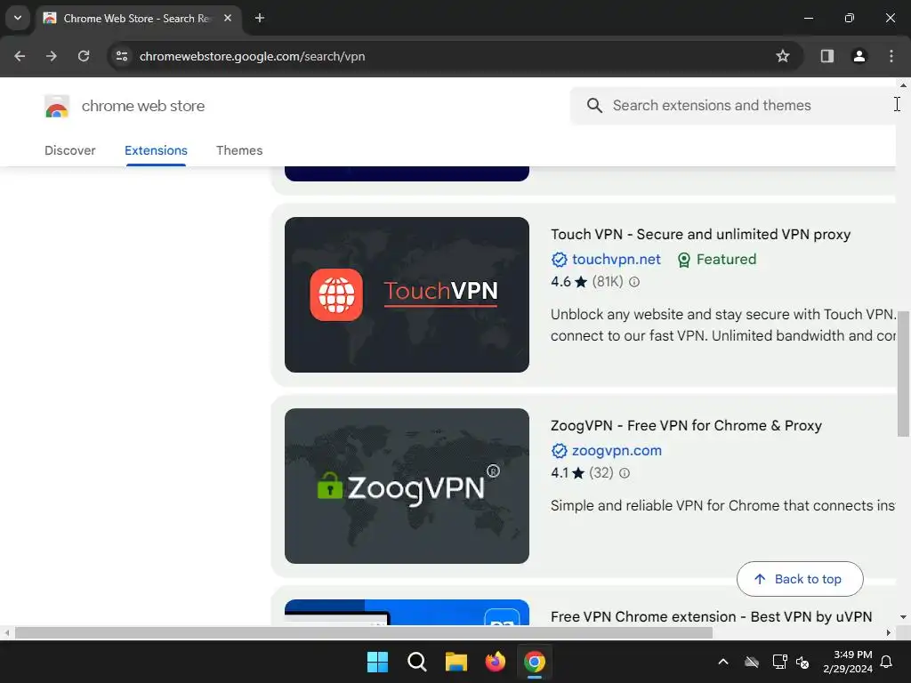This screenshot has height=683, width=911.
Task: Click the ZoogVPN description text
Action: click(722, 505)
